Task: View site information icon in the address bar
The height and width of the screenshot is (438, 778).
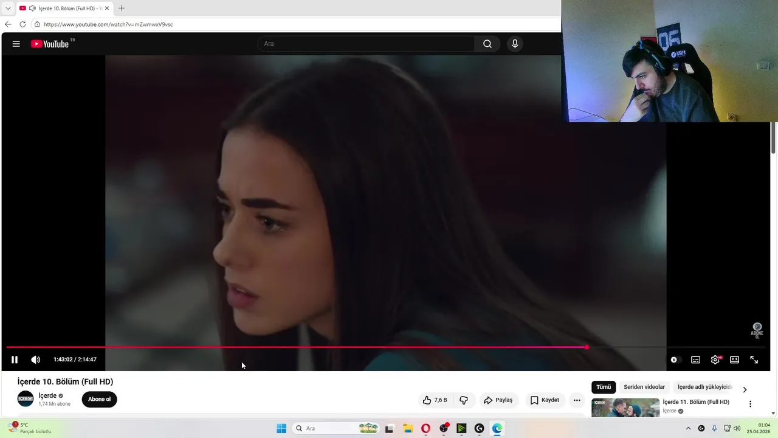Action: tap(37, 24)
